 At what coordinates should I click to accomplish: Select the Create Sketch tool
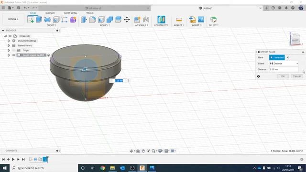pyautogui.click(x=31, y=20)
